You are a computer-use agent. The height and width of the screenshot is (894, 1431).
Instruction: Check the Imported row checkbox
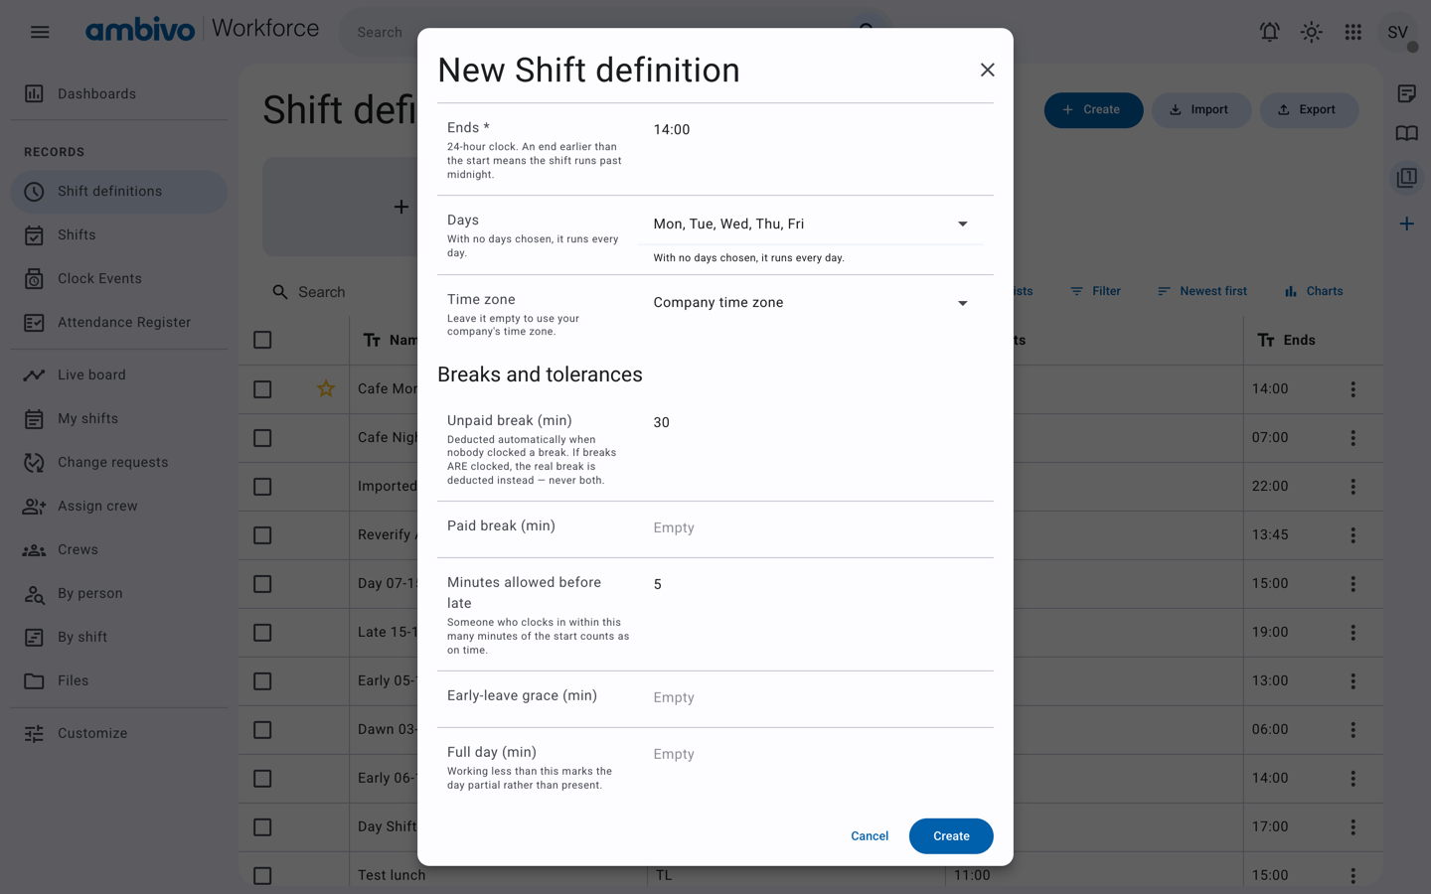(262, 487)
